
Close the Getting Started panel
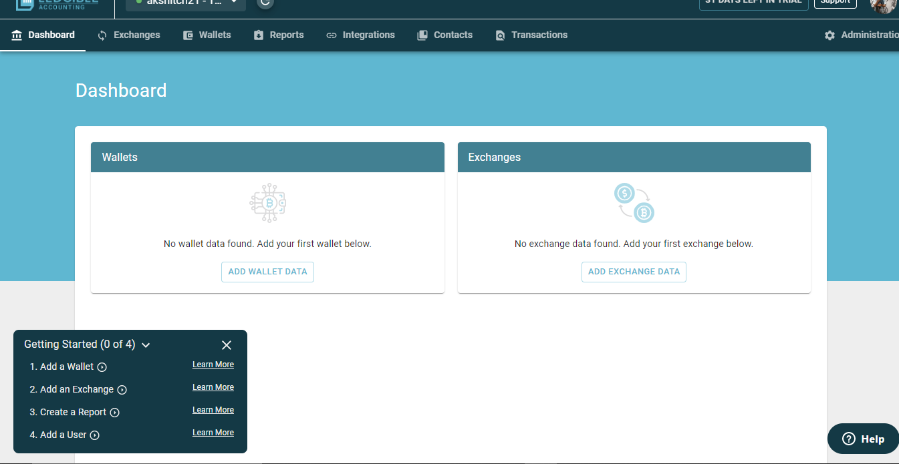227,345
